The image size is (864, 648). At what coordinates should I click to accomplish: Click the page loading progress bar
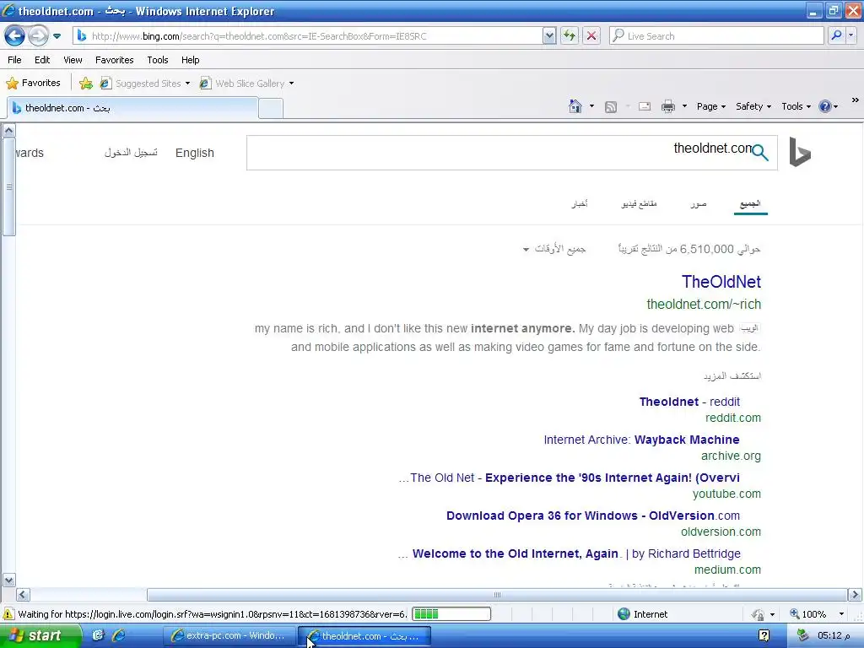[451, 614]
